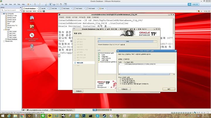Toggle the show library panel toolbar icon
This screenshot has width=211, height=118.
point(51,4)
